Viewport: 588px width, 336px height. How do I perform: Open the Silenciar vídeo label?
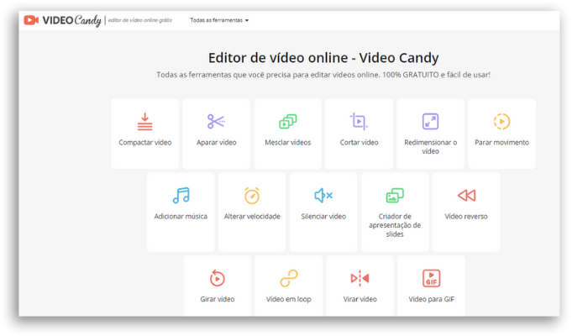coord(323,217)
